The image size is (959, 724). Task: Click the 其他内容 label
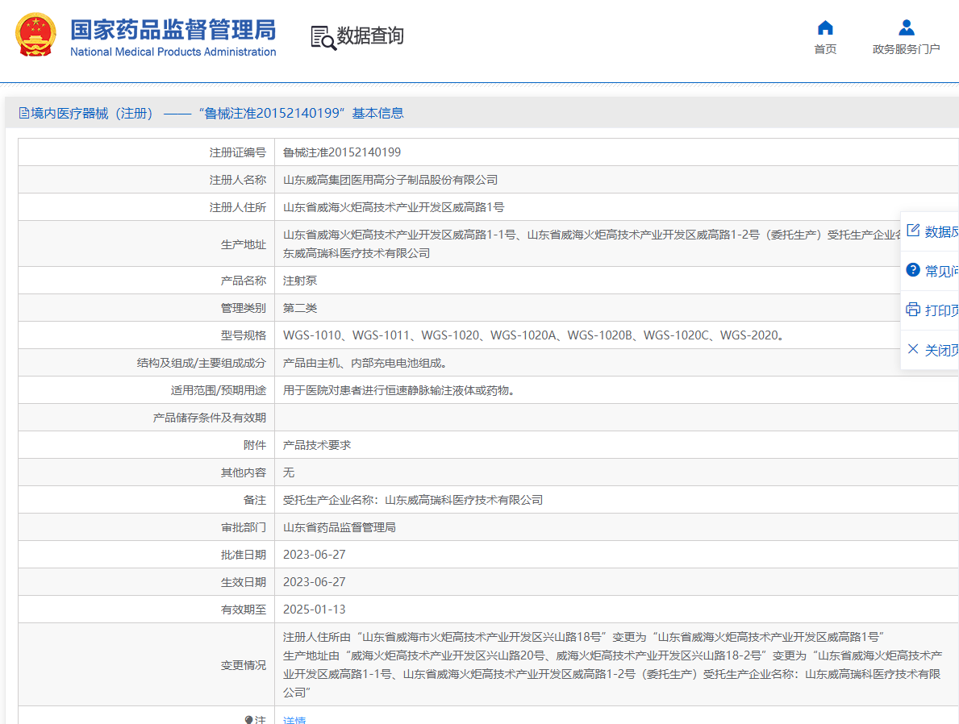(x=244, y=472)
